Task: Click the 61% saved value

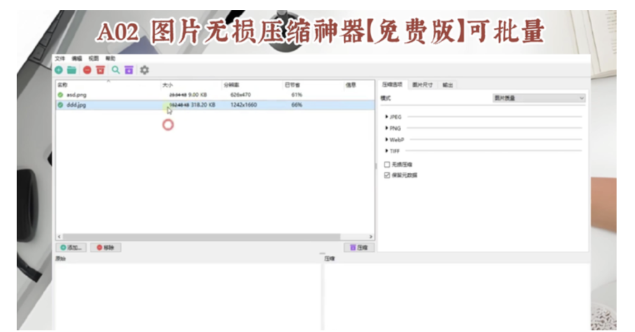Action: click(297, 95)
